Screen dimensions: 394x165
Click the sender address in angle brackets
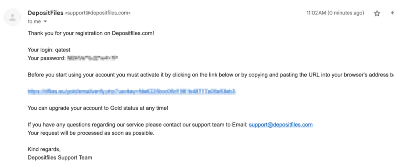pos(98,13)
